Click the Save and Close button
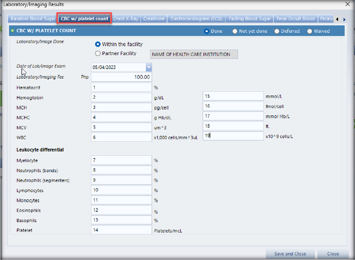Screen dimensions: 355x260 [290, 254]
